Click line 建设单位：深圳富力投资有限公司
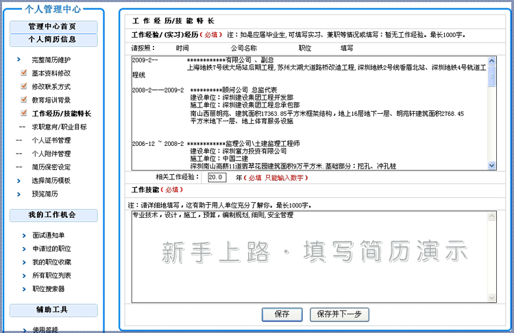The height and width of the screenshot is (333, 514). click(x=238, y=151)
